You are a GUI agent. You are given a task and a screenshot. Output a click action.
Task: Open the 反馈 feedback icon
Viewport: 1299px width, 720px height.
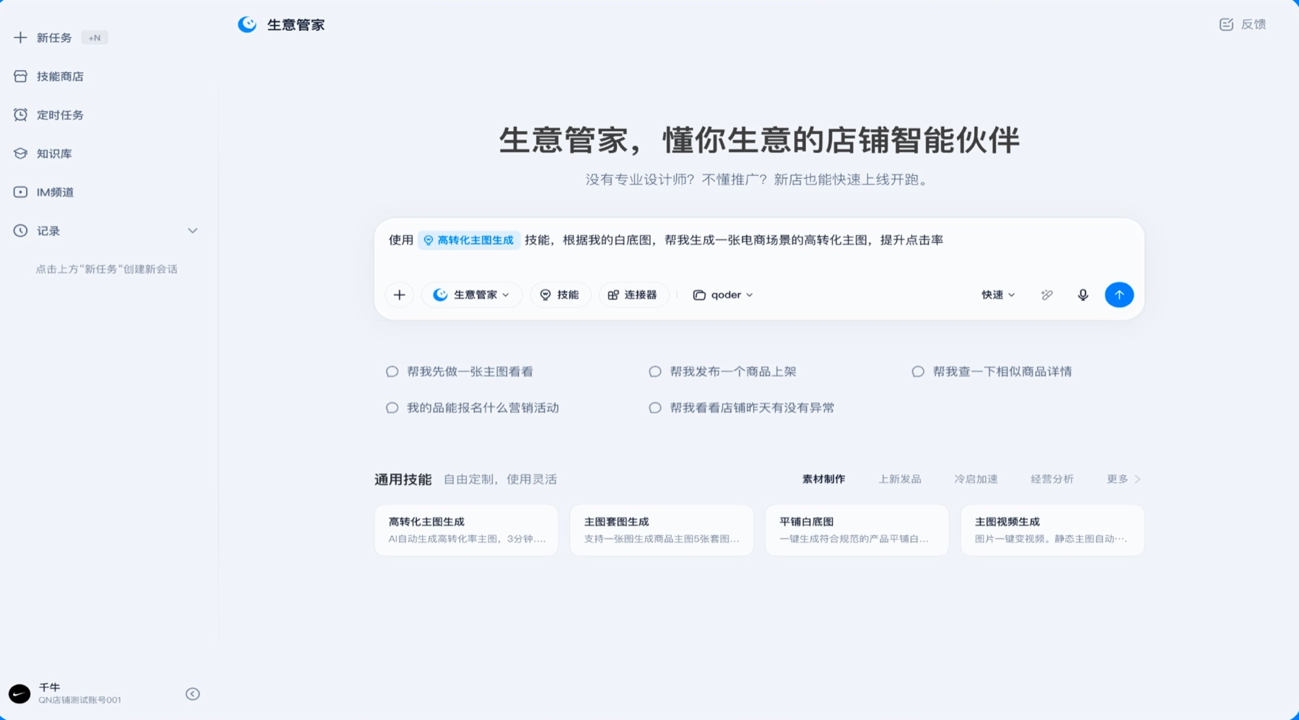coord(1226,25)
